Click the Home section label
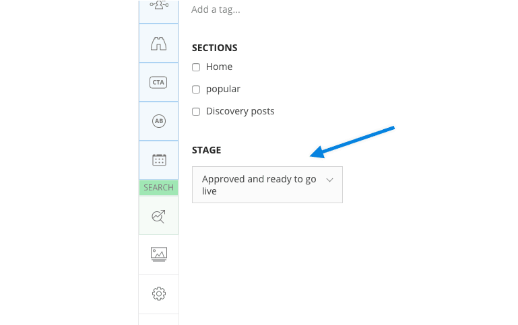 tap(219, 67)
